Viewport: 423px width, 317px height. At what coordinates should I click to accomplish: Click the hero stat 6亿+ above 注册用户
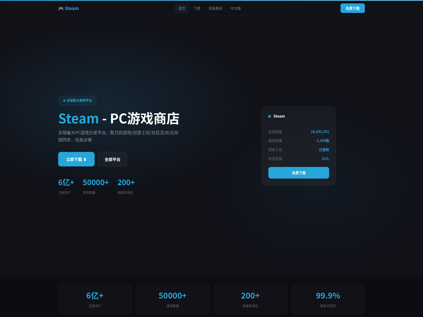coord(66,183)
